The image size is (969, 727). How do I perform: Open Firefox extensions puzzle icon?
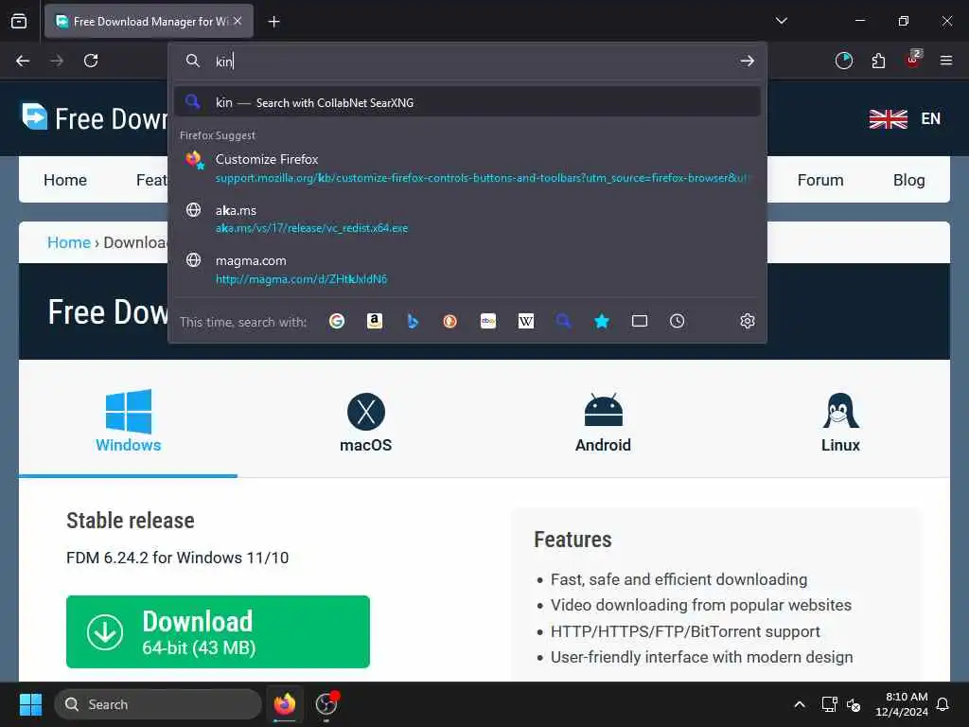[878, 61]
